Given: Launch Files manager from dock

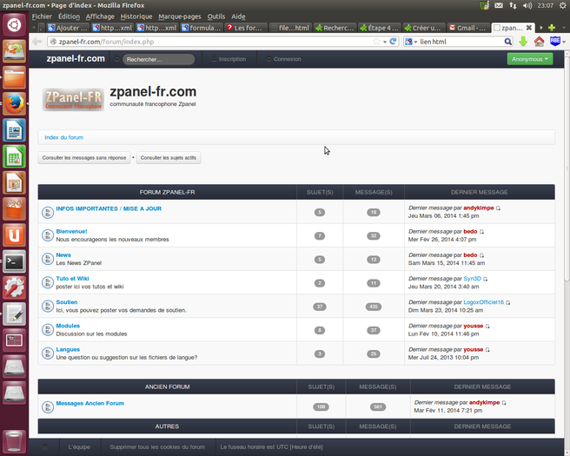Looking at the screenshot, I should click(x=14, y=78).
